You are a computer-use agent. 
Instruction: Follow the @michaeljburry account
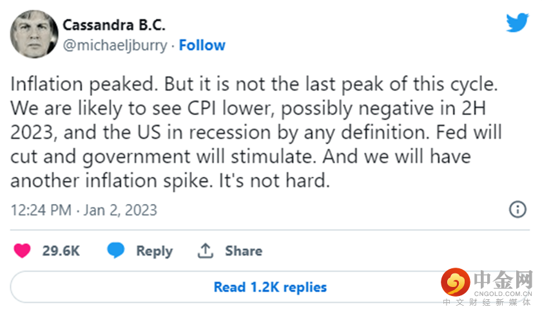[202, 46]
